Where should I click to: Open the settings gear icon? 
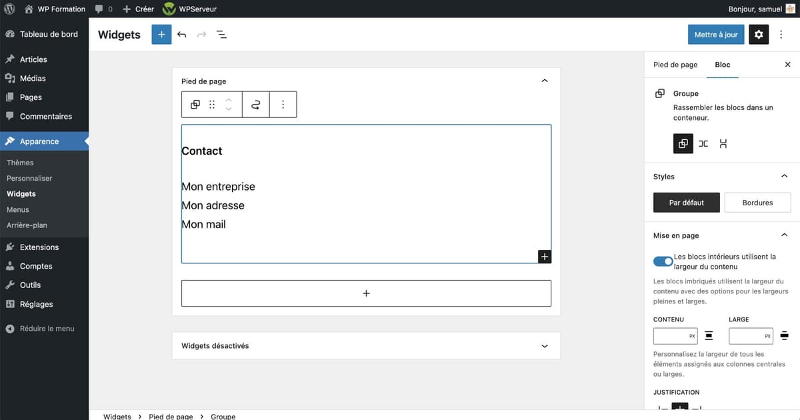[758, 34]
